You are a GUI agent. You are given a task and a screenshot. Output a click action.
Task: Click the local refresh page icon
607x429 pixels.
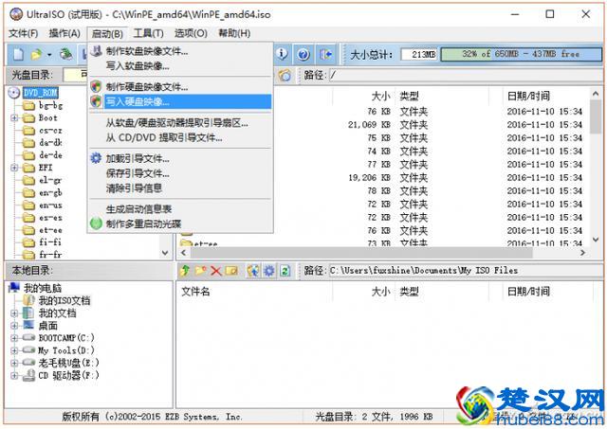(285, 271)
